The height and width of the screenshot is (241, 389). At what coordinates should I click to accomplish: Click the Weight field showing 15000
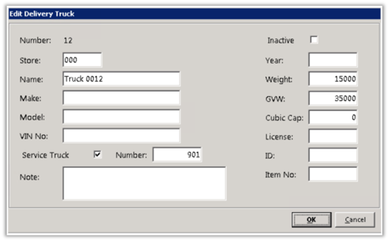333,79
